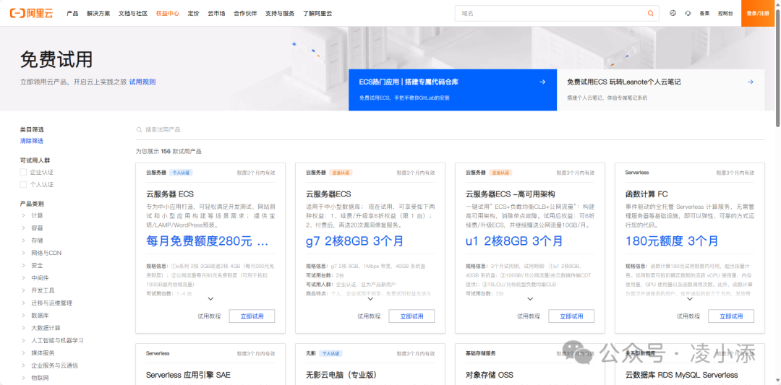The image size is (781, 385).
Task: Click 立即试用 on 函数计算 FC card
Action: point(731,316)
